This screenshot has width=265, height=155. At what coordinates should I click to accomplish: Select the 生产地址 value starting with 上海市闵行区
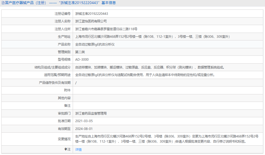(x=152, y=37)
